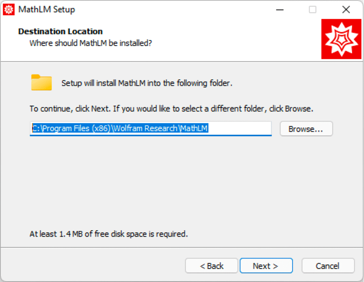This screenshot has width=364, height=282.
Task: Open the Browse folder dialog
Action: coord(306,129)
